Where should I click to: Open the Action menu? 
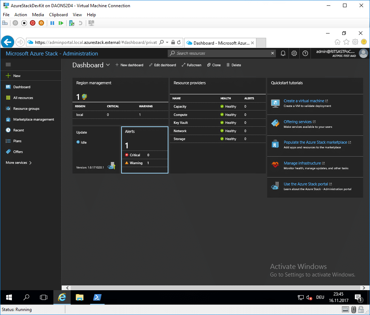coord(21,15)
